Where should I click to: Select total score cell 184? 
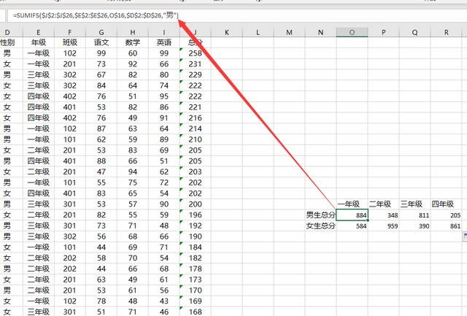[x=195, y=247]
